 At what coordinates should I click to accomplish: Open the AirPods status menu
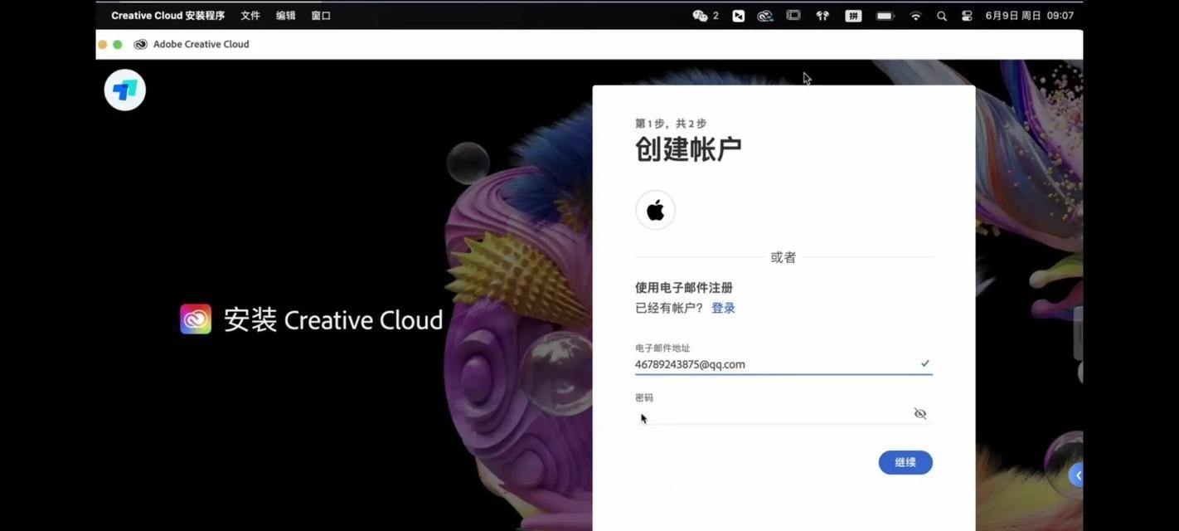[x=822, y=16]
